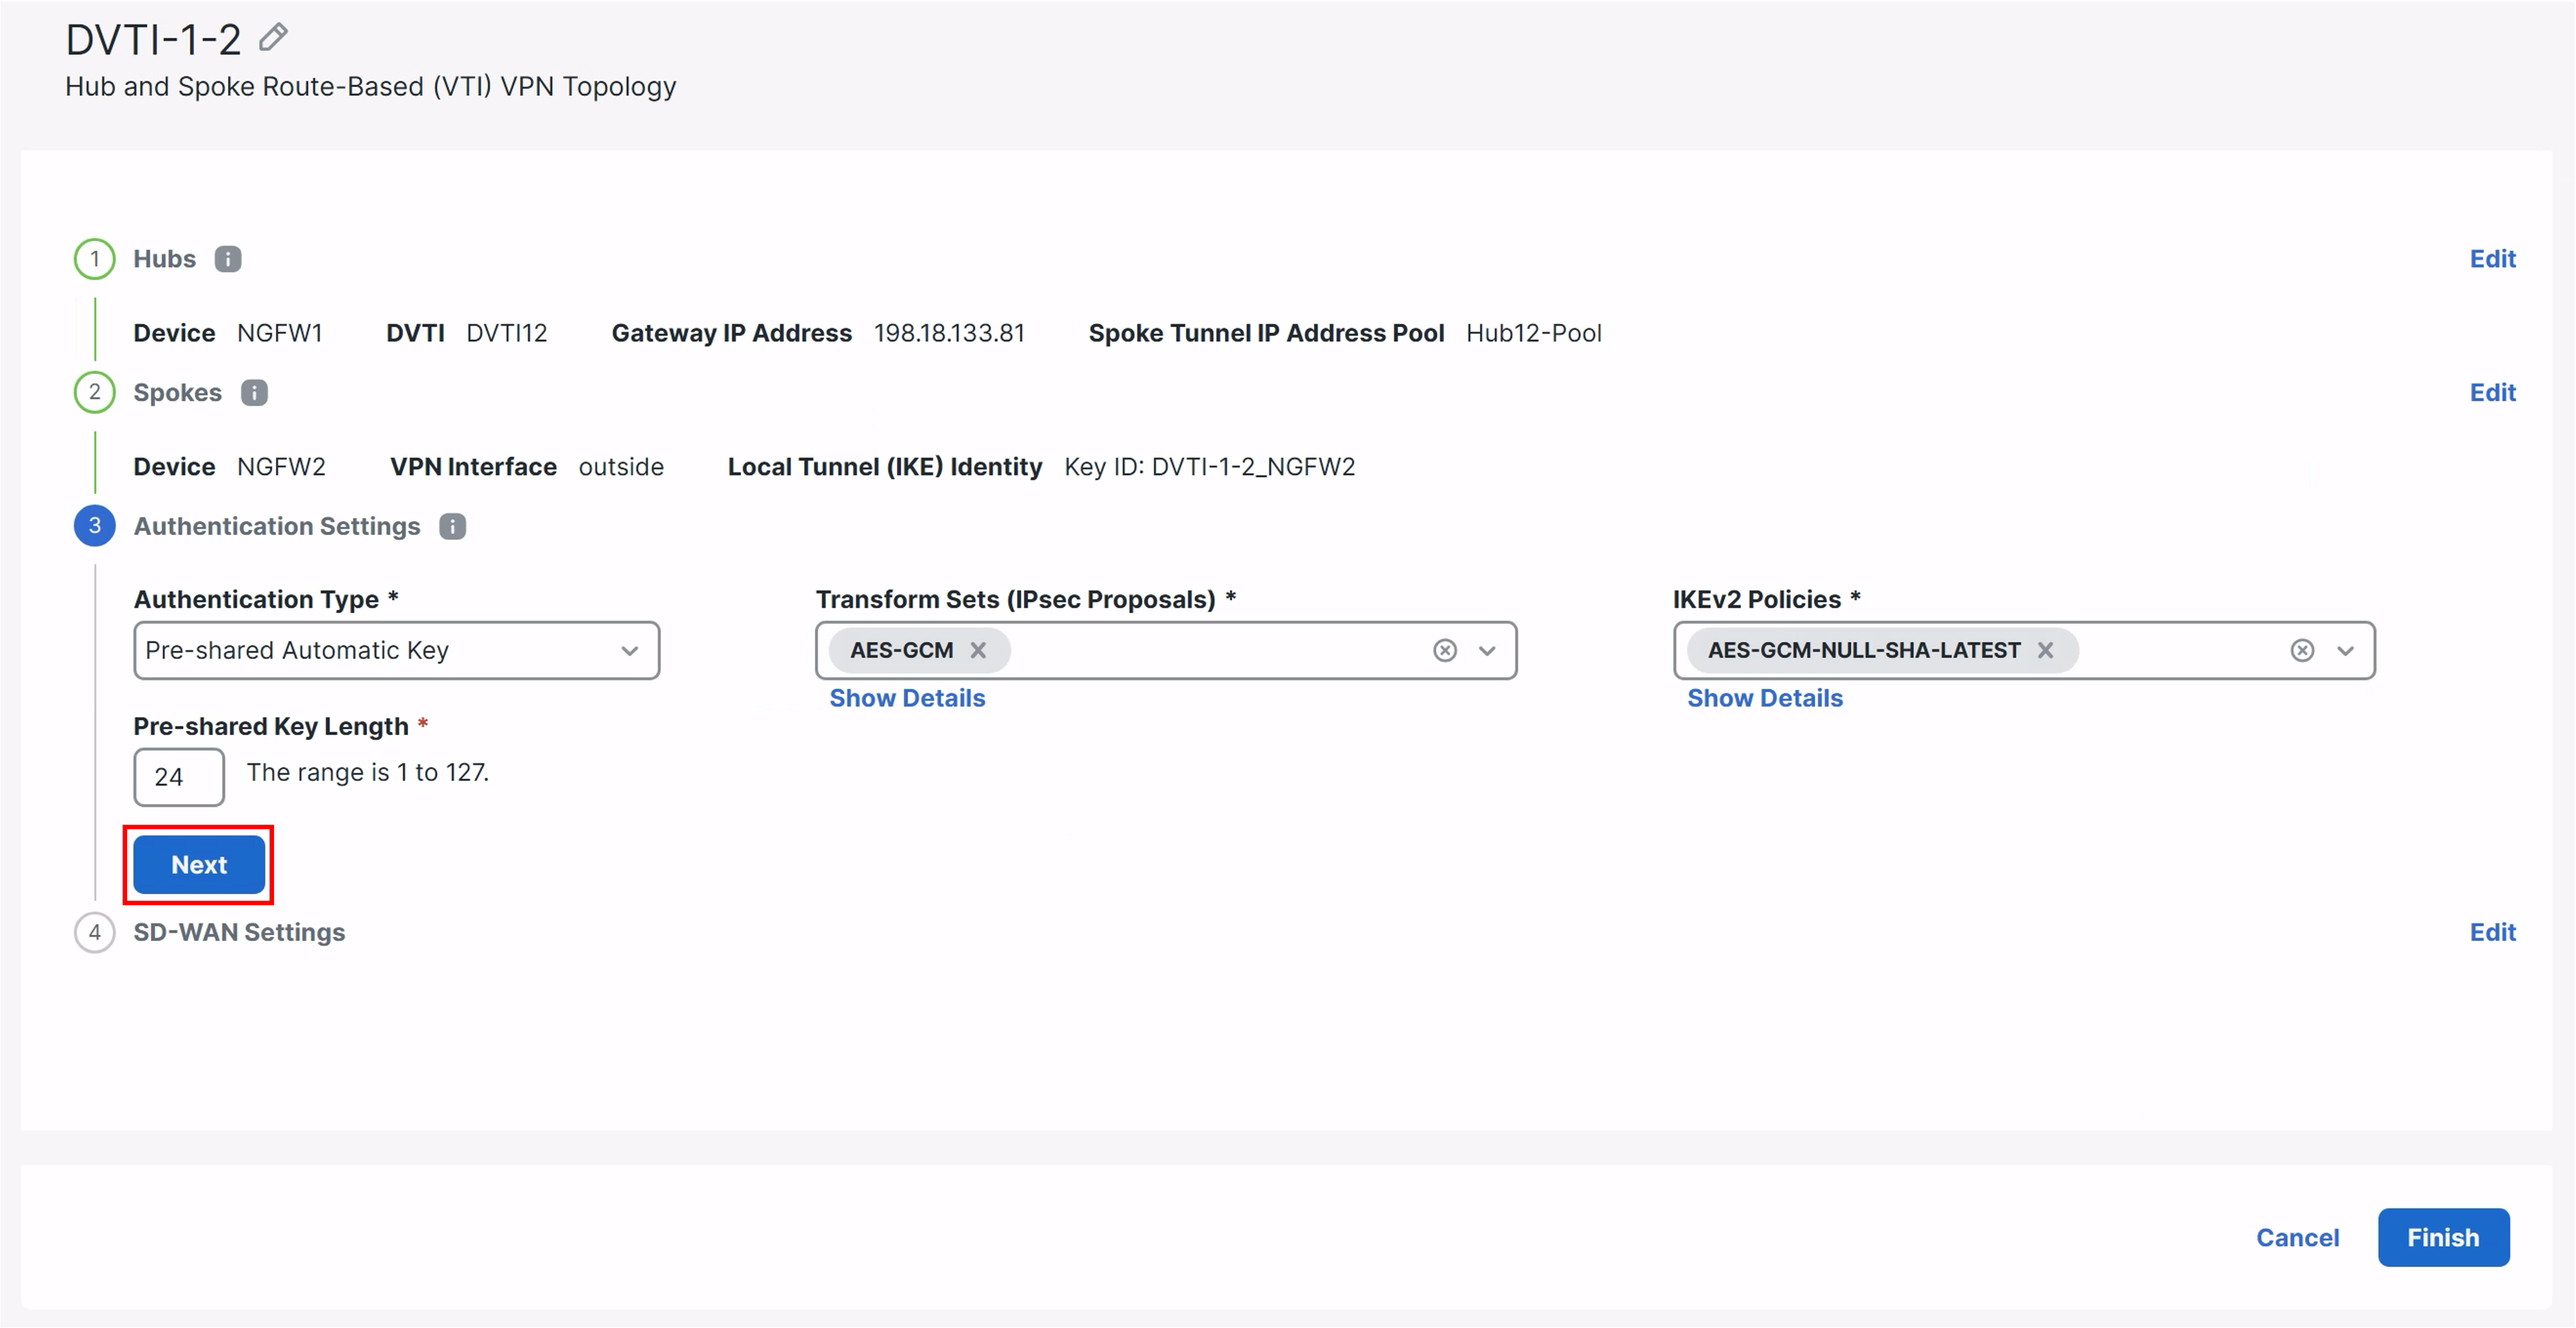Click the Spokes info icon

point(254,393)
